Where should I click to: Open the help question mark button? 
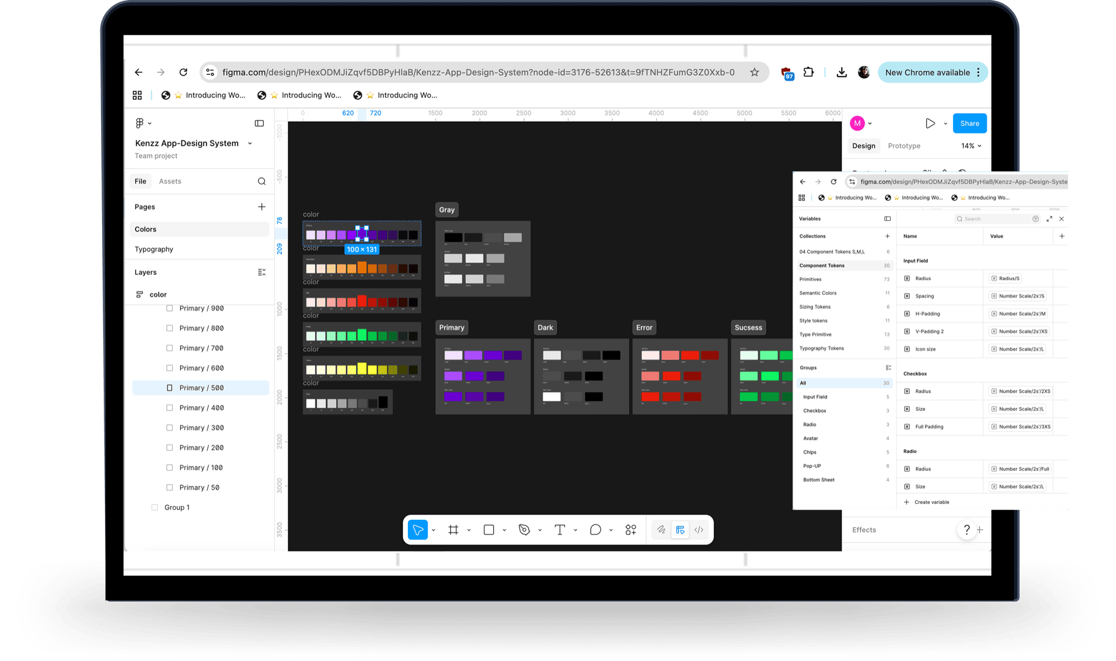[x=967, y=530]
